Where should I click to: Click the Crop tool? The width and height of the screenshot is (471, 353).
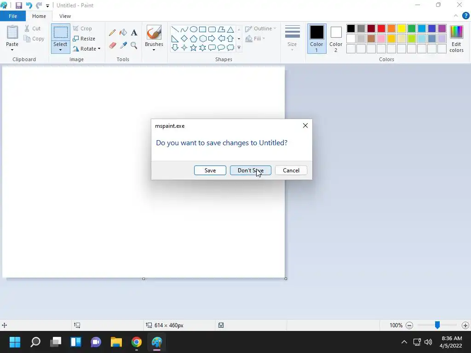[82, 28]
